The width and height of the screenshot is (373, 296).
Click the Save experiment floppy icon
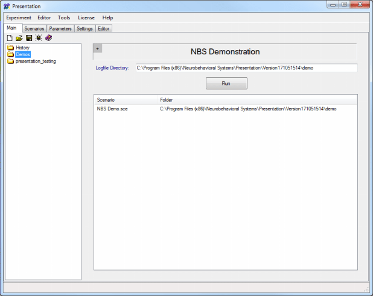point(29,38)
